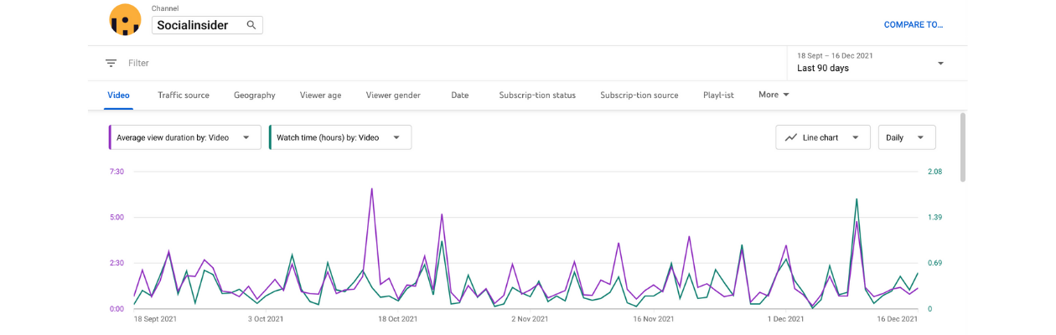Expand the Watch time (hours) metric dropdown
The image size is (1056, 335).
tap(396, 137)
